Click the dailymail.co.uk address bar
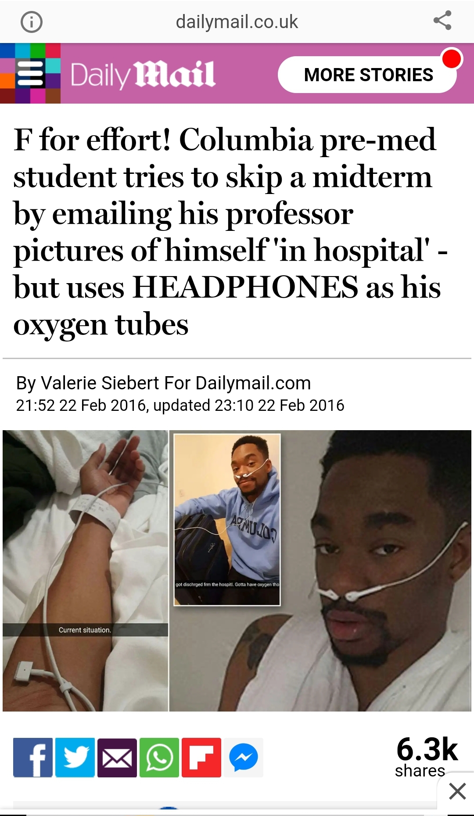The width and height of the screenshot is (474, 816). (x=237, y=22)
